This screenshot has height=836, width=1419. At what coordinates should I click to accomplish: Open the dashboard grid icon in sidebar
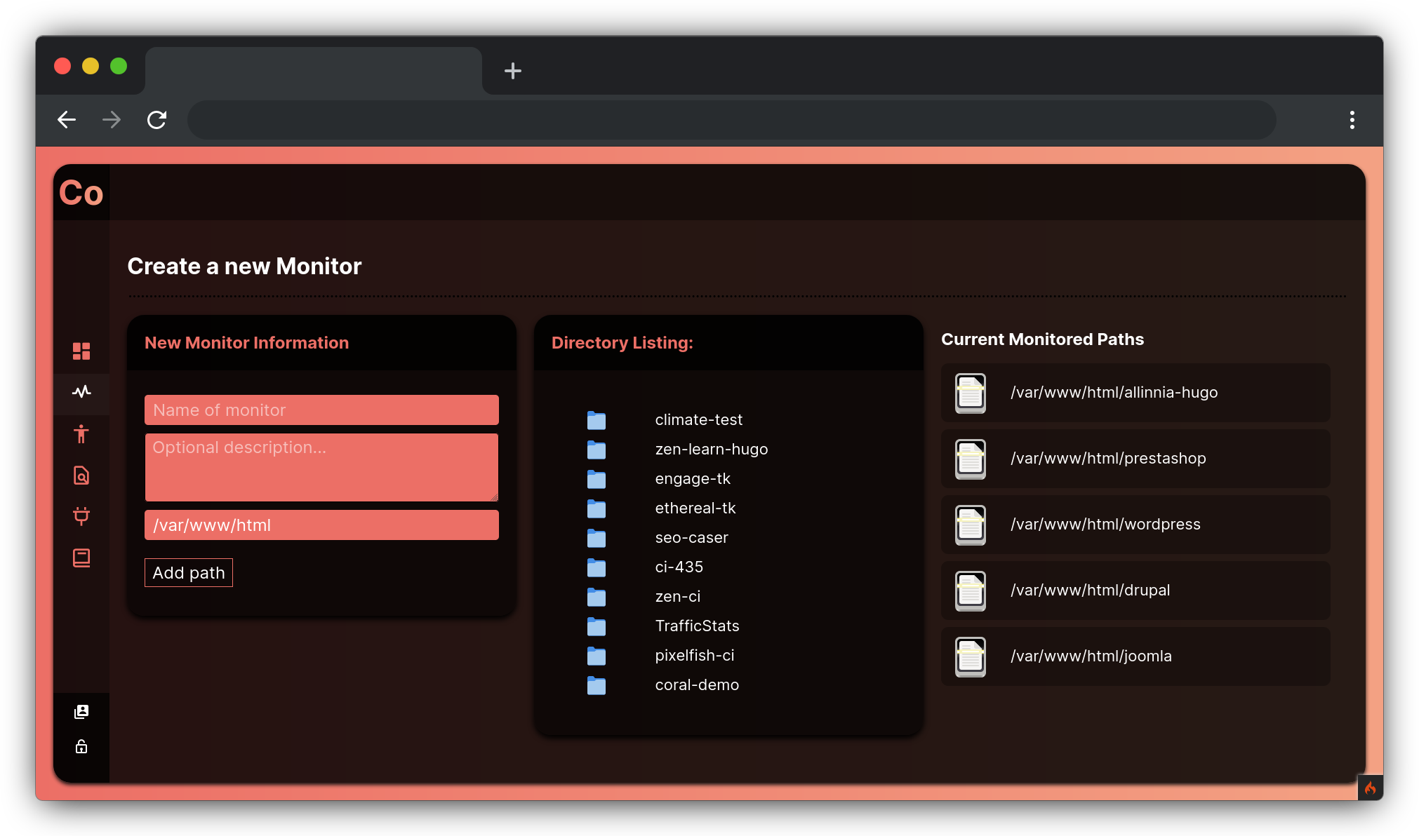pos(81,351)
